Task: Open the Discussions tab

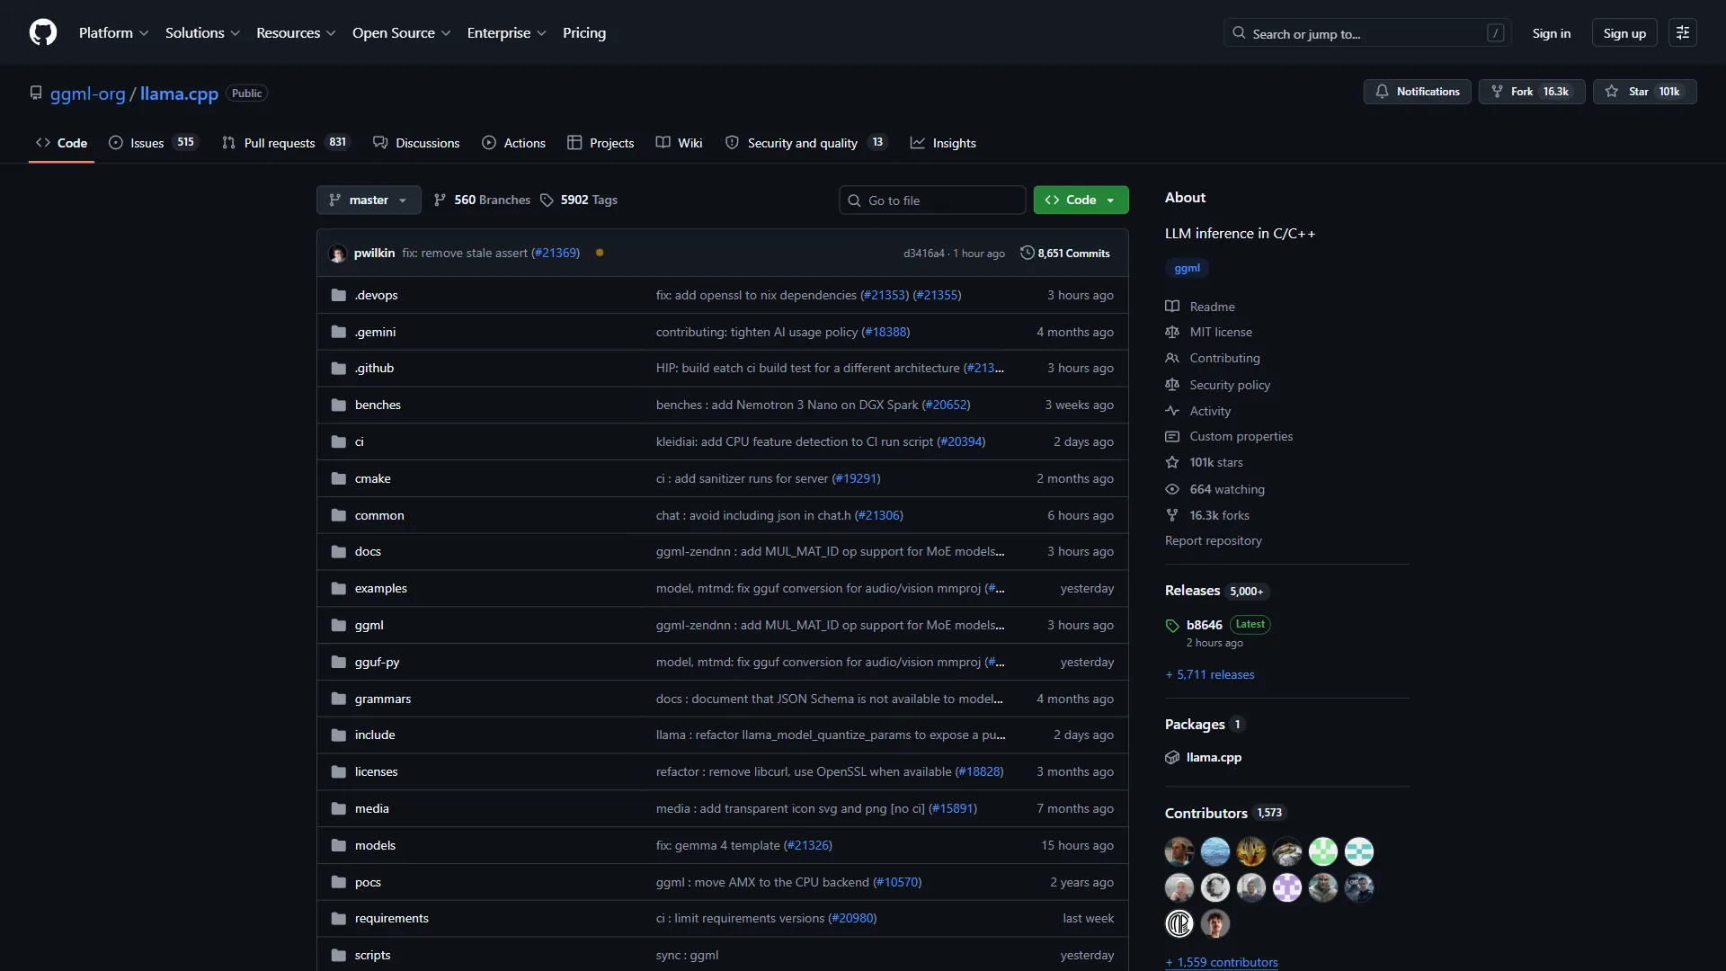Action: point(416,143)
